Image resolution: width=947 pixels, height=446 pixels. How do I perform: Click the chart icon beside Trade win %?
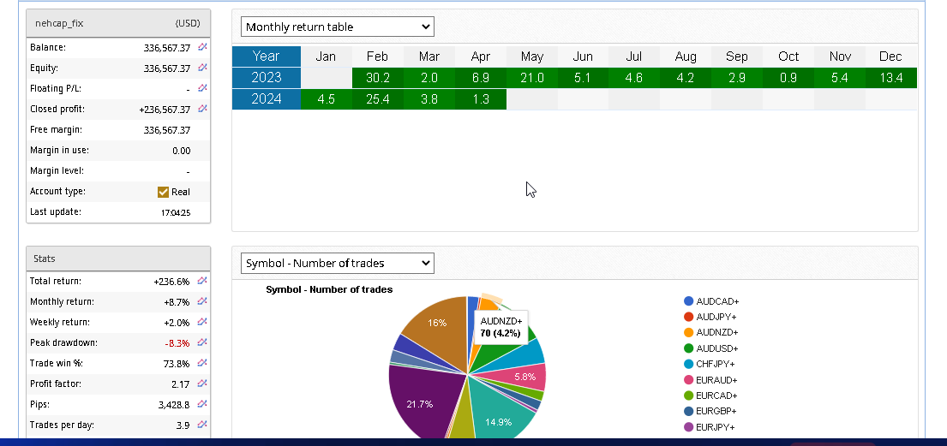pyautogui.click(x=203, y=363)
